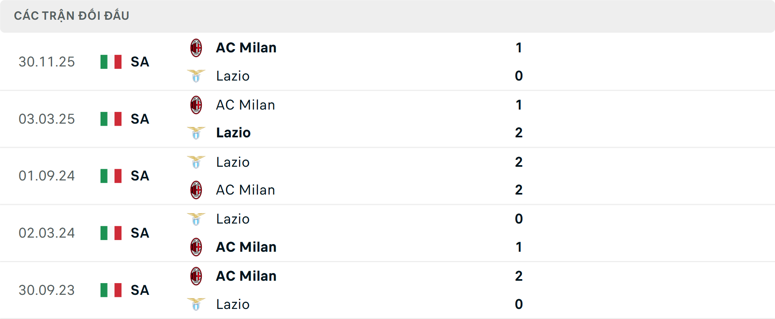Click the Italy flag in the 02.03.24 row
Viewport: 775px width, 319px height.
pyautogui.click(x=111, y=233)
